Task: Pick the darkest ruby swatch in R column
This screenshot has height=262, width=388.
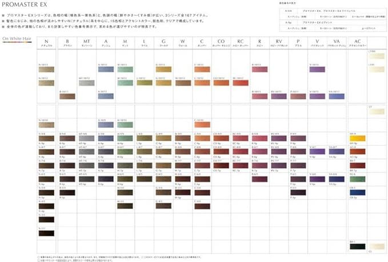Action: [x=259, y=179]
